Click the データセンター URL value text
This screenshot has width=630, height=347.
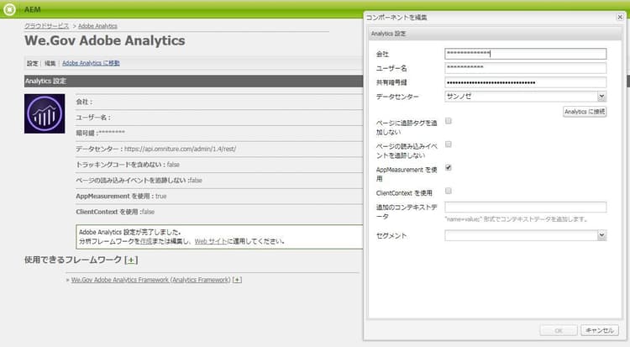click(x=180, y=149)
